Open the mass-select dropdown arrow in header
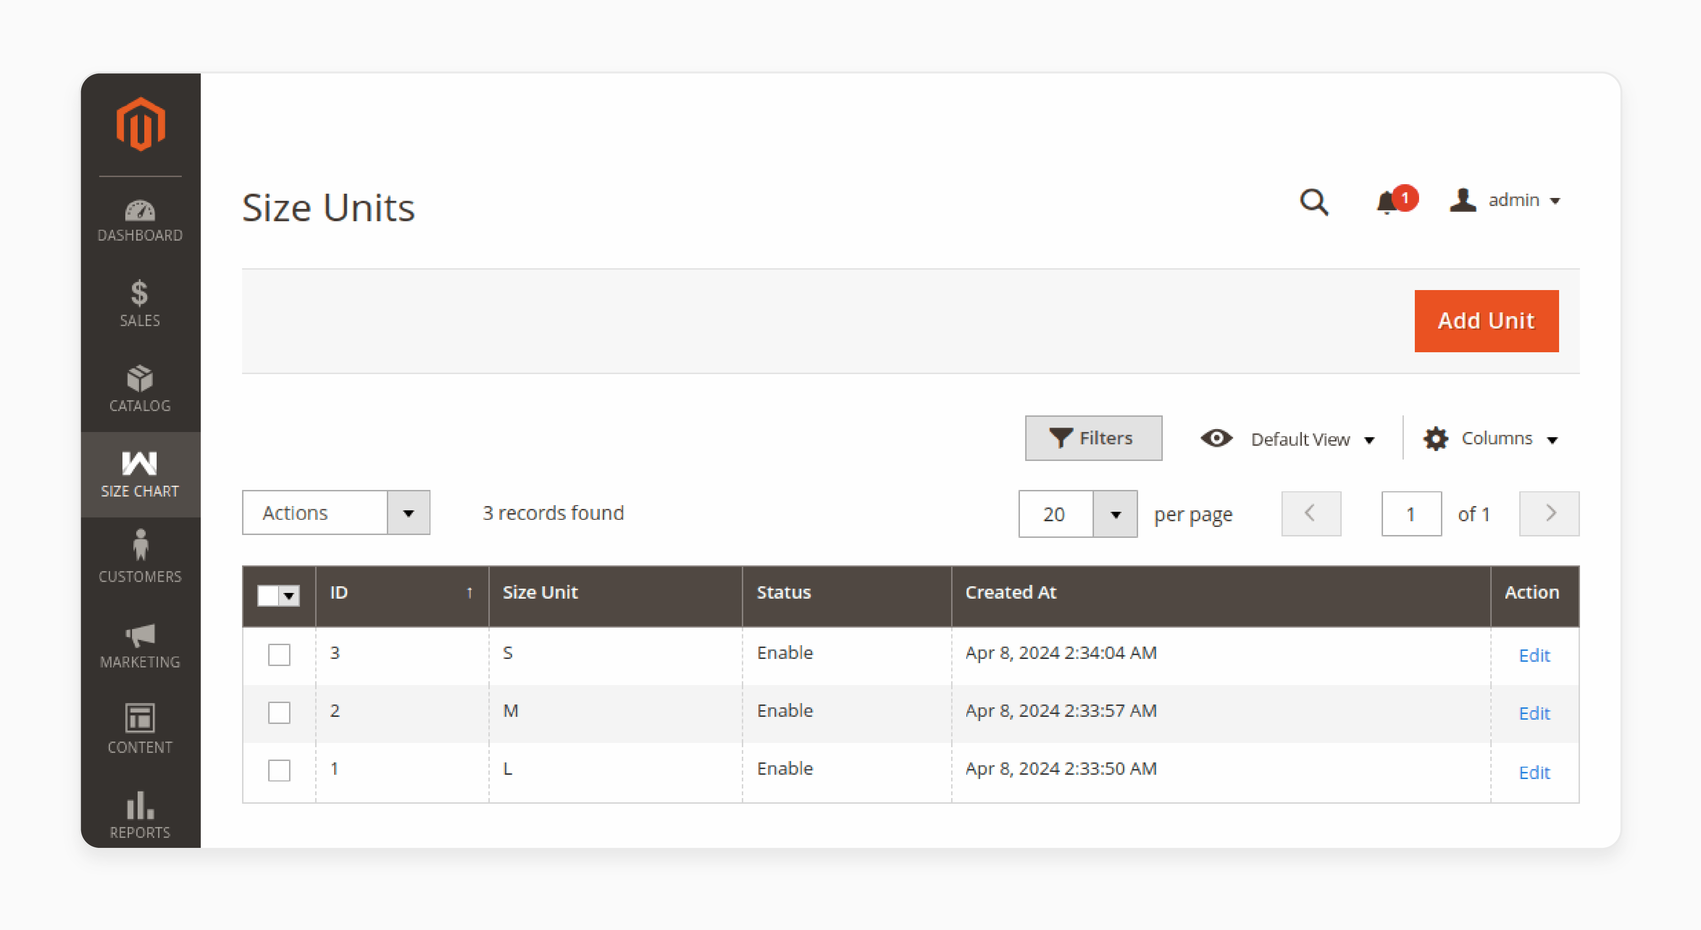This screenshot has width=1701, height=930. point(289,596)
